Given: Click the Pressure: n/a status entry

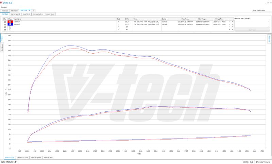Looking at the screenshot, I should click(x=263, y=162).
